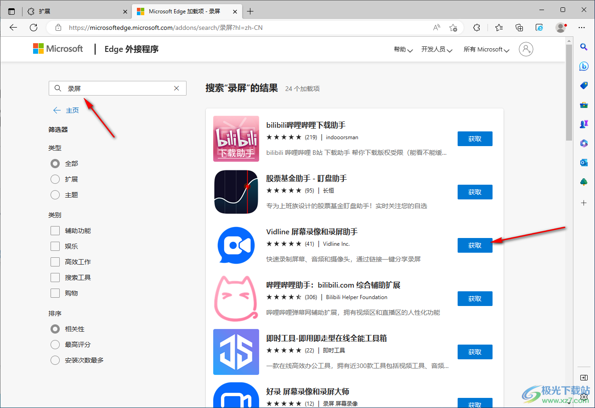The width and height of the screenshot is (595, 408).
Task: Sort by 最高评分 radio button
Action: [x=55, y=345]
